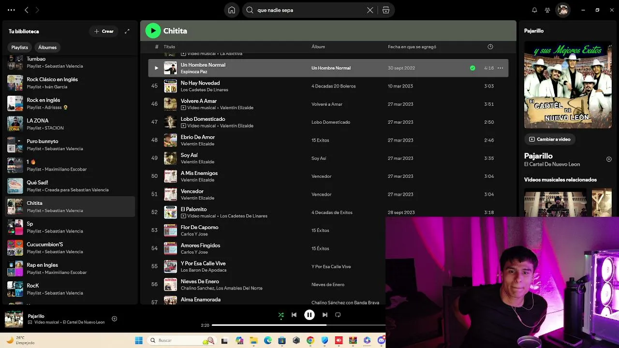Image resolution: width=619 pixels, height=348 pixels.
Task: Add Pajarillo to library from the right panel
Action: coord(609,159)
